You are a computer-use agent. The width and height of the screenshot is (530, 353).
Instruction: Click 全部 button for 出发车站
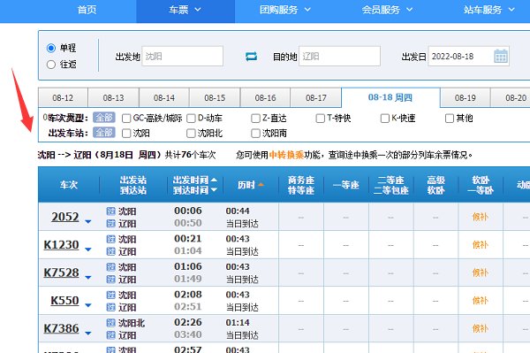[104, 133]
